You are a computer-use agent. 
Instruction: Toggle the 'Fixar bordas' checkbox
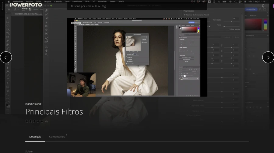pyautogui.click(x=229, y=29)
